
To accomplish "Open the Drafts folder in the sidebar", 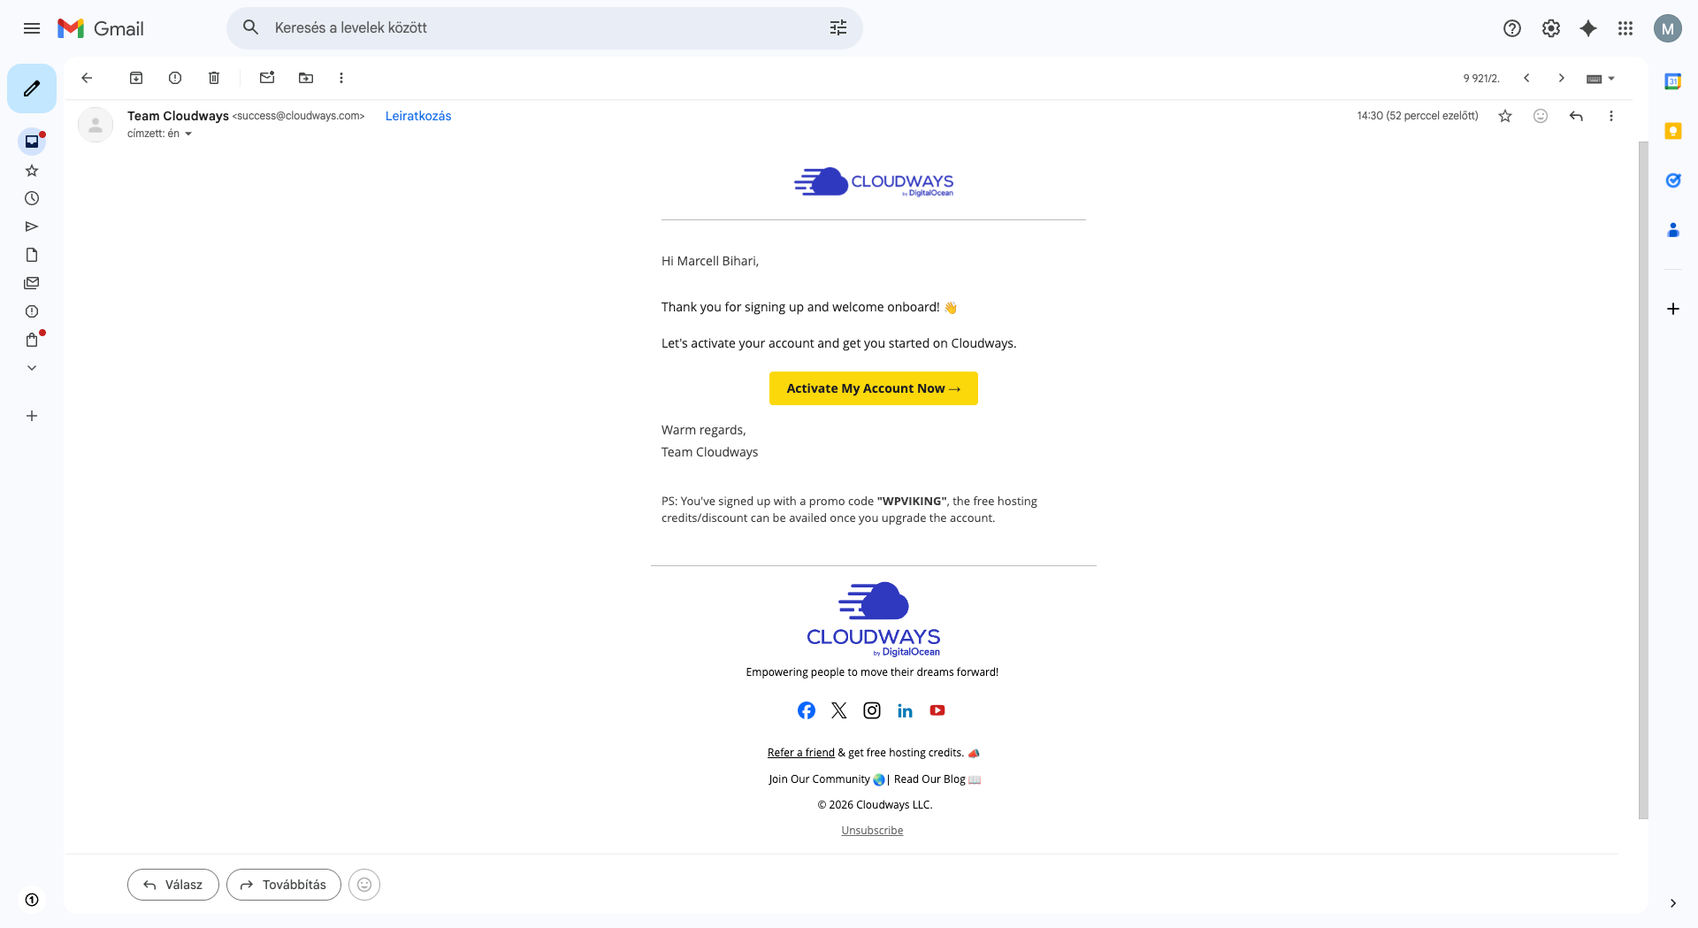I will coord(32,255).
